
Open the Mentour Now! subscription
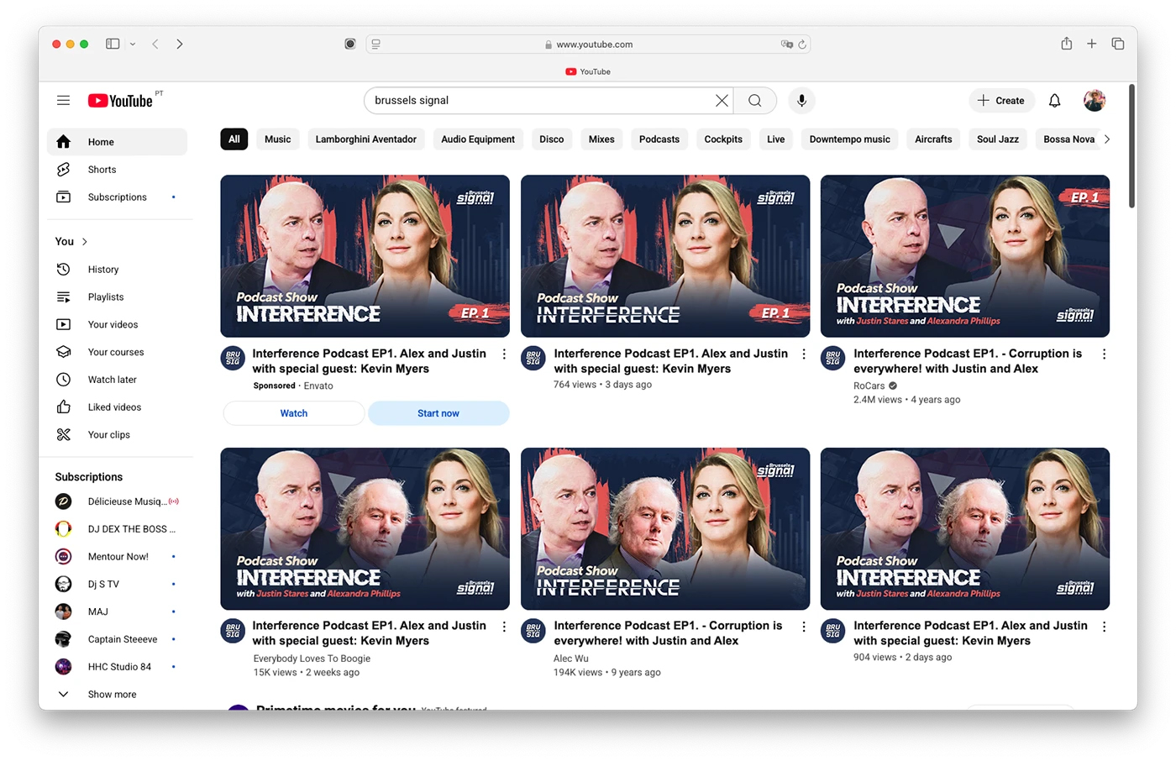(118, 557)
